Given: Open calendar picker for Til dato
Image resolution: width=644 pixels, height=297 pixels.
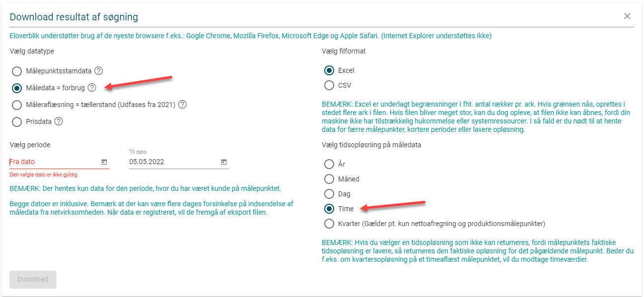Looking at the screenshot, I should (224, 162).
